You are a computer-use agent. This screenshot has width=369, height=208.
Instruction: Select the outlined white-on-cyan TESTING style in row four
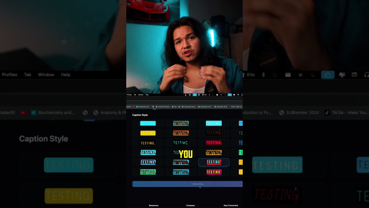click(x=148, y=152)
